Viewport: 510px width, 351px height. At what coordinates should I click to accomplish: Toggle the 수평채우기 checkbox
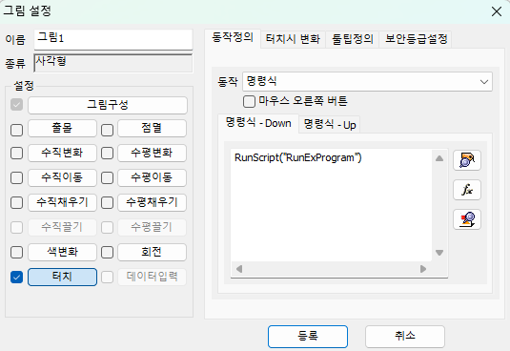tap(107, 202)
